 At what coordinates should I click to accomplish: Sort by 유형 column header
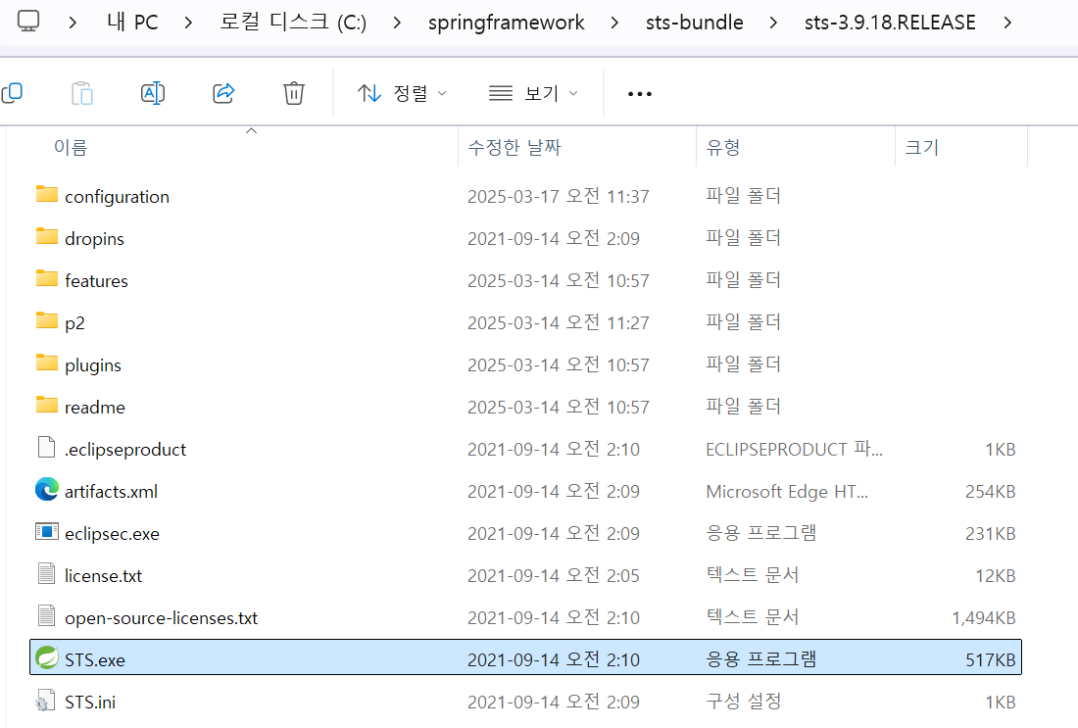pos(722,147)
